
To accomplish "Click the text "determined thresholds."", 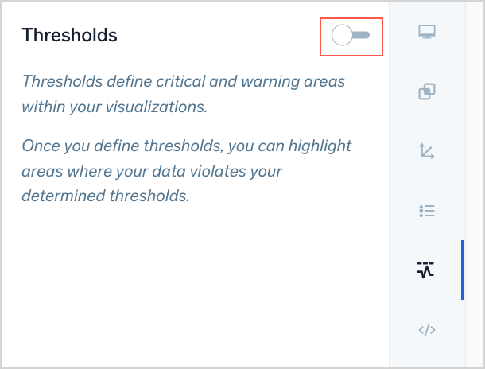I will [106, 196].
